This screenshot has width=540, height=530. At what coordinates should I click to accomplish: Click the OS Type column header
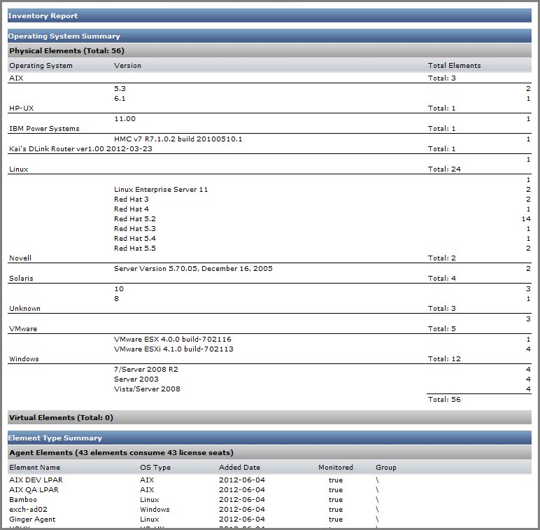pos(155,468)
